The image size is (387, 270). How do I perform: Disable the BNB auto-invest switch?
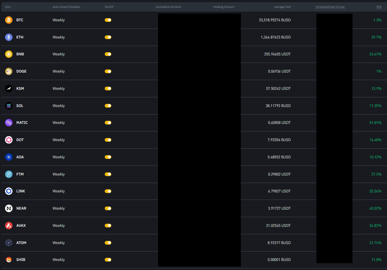coord(108,54)
